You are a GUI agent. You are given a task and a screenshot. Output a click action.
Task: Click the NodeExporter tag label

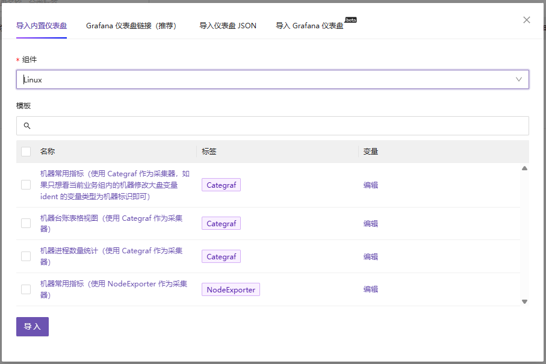pos(231,289)
